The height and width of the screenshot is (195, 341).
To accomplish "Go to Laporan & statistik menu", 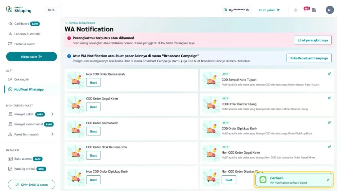I will click(27, 34).
